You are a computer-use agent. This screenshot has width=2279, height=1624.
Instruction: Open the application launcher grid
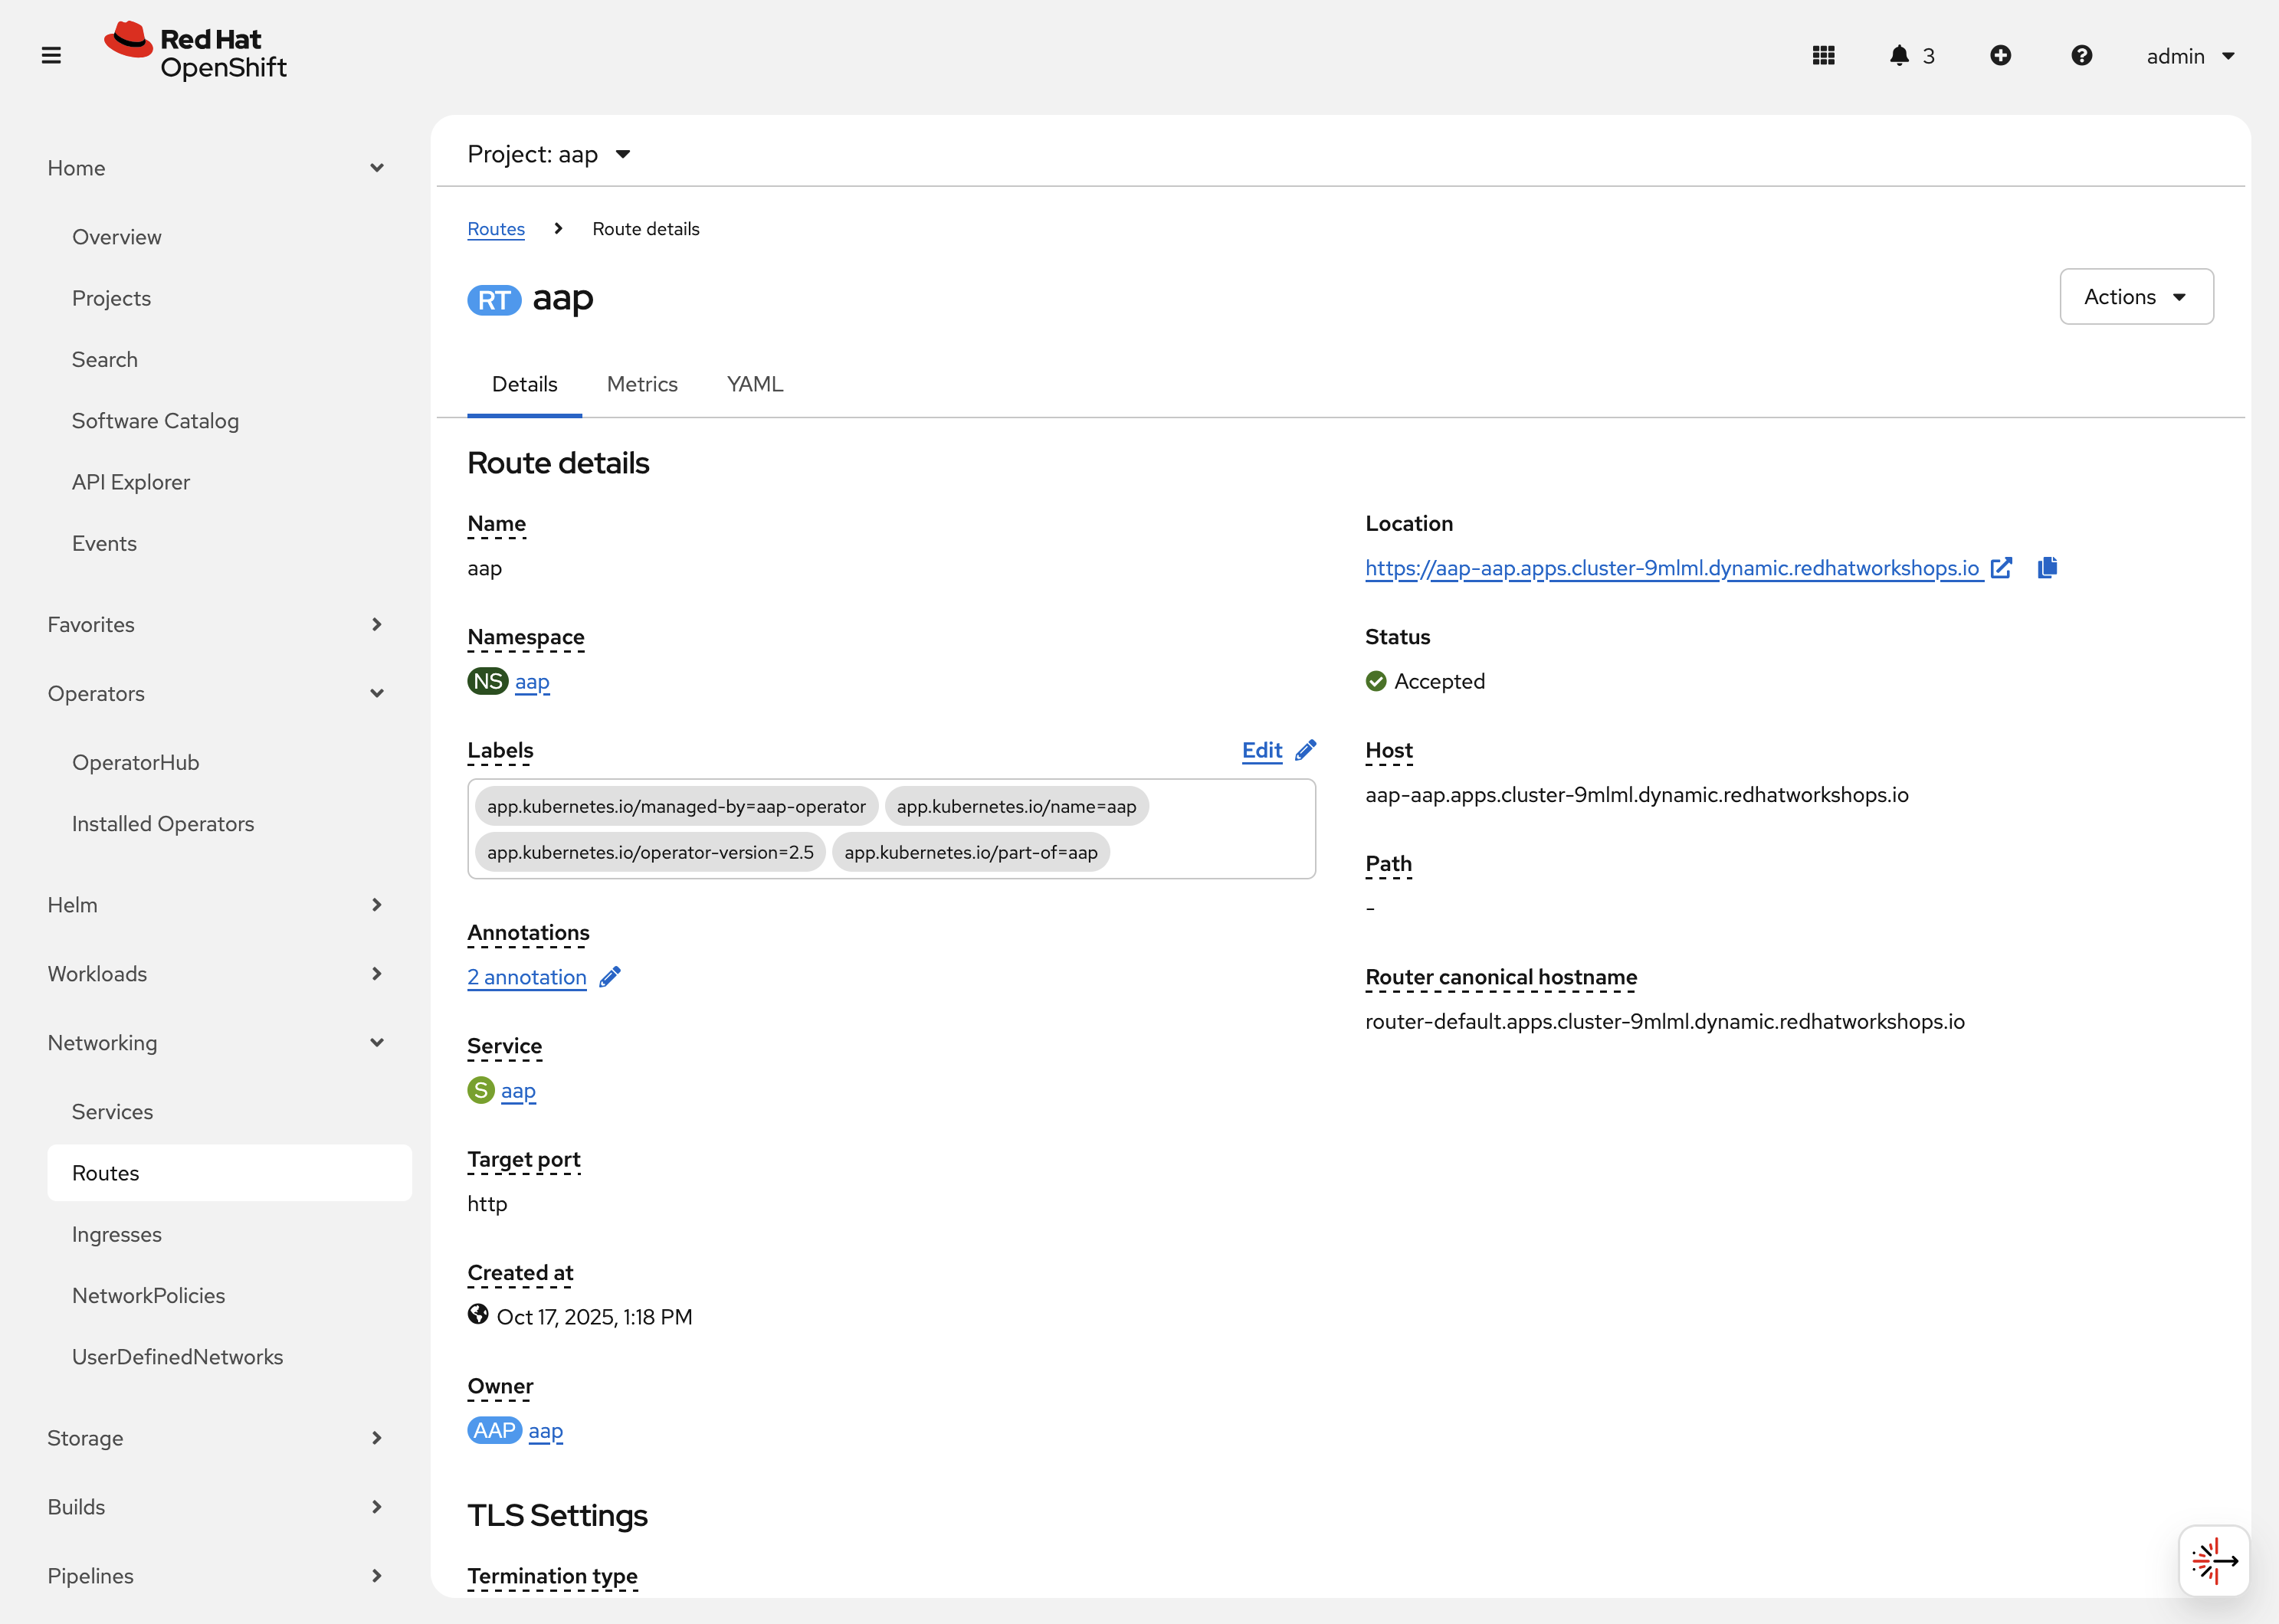click(1823, 56)
